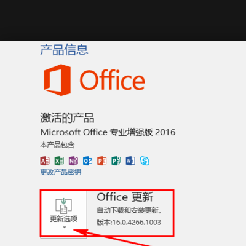Click the 本产品包含 label
The height and width of the screenshot is (246, 246).
click(57, 145)
